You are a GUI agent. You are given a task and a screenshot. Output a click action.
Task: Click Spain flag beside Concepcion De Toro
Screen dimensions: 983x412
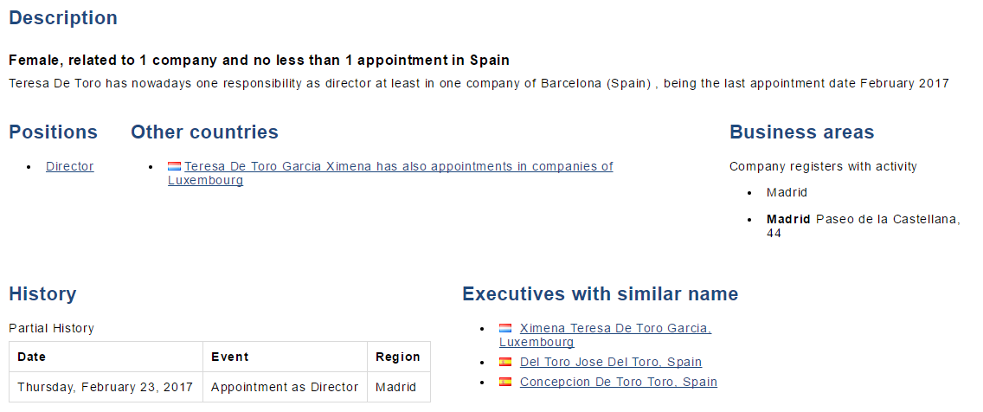click(505, 381)
